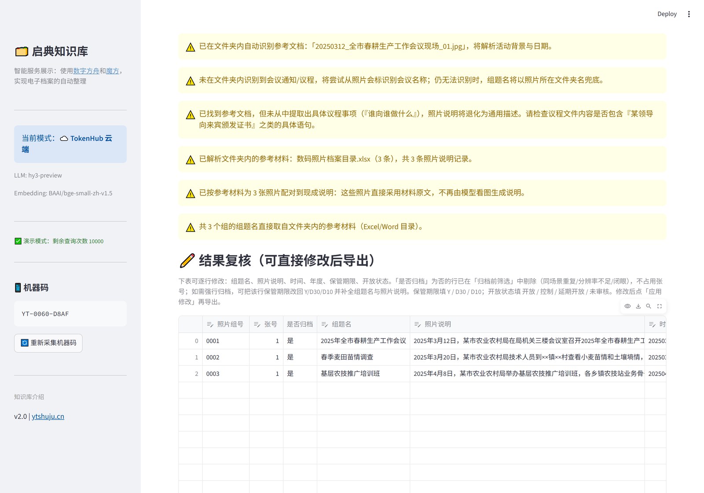The width and height of the screenshot is (704, 493).
Task: Click the LLM: hy3-preview text
Action: click(38, 175)
